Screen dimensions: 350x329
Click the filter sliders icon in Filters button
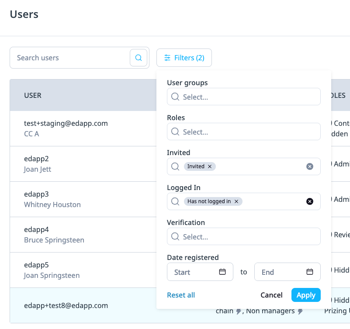coord(168,57)
